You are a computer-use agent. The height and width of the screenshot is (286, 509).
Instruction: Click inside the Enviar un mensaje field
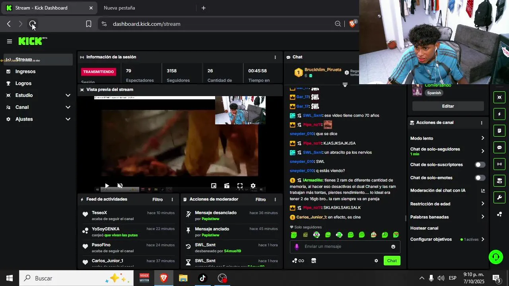point(345,247)
